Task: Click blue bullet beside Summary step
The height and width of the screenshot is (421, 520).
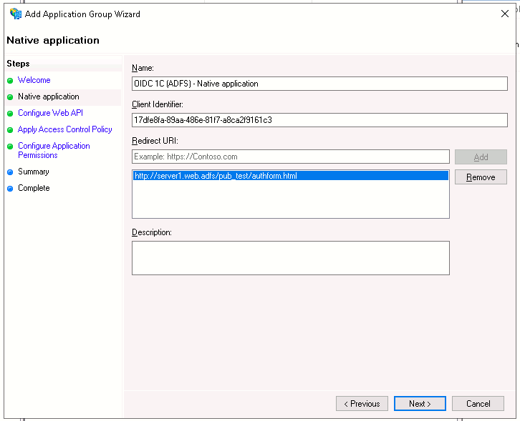Action: click(10, 172)
